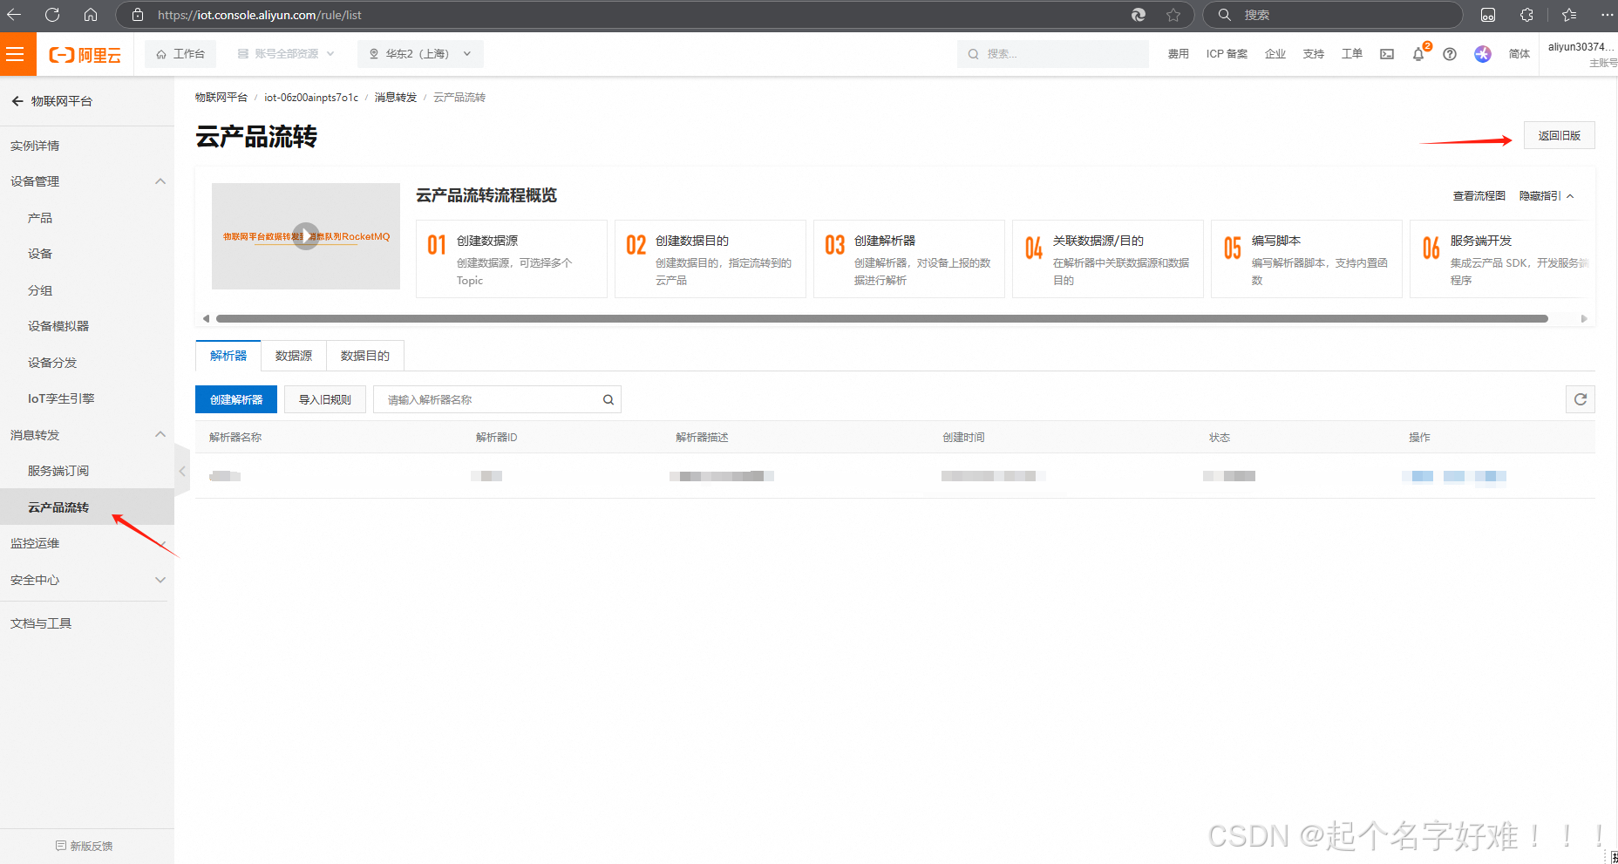Reload the page with browser refresh icon
Screen dimensions: 1618x864
pos(52,15)
